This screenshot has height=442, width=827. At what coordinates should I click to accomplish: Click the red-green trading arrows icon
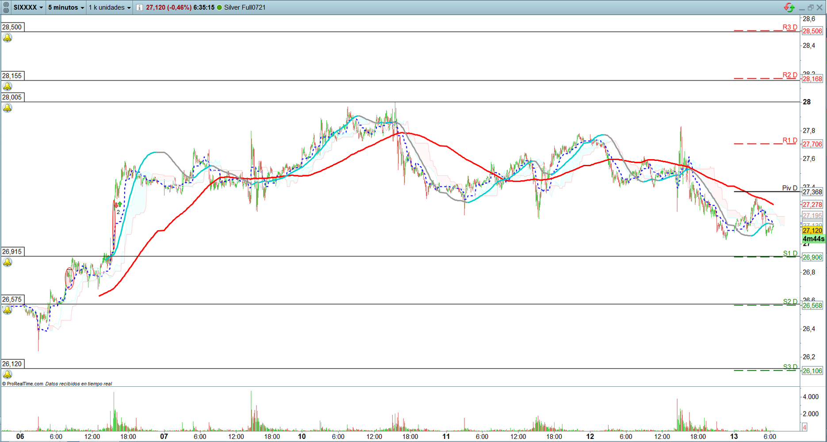point(789,8)
